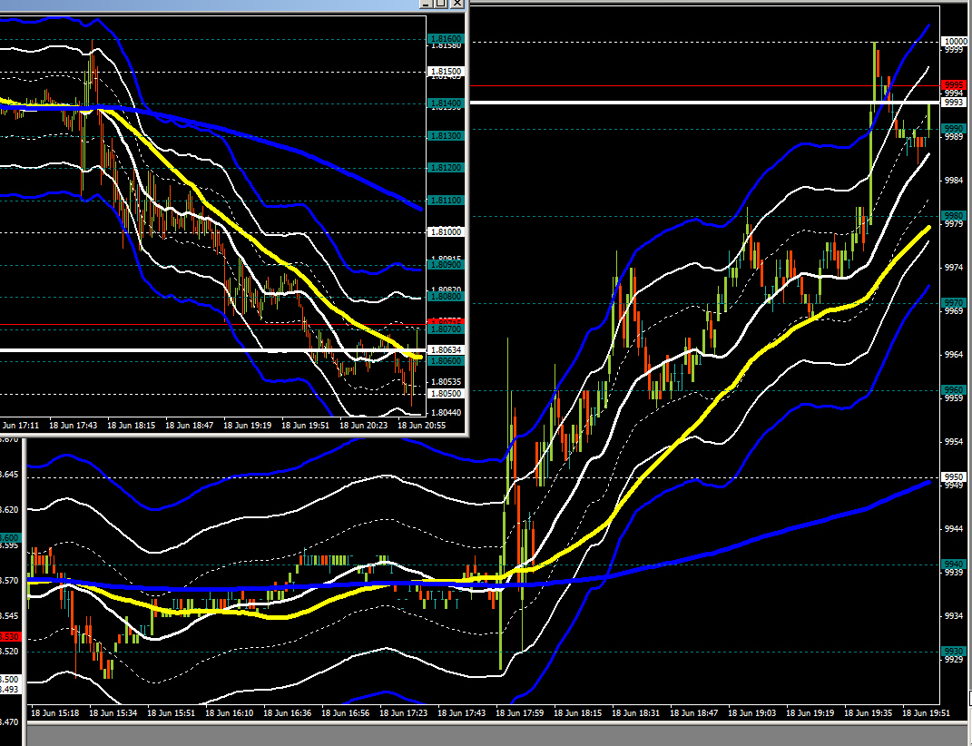Select the teal 9980 level label

[954, 215]
